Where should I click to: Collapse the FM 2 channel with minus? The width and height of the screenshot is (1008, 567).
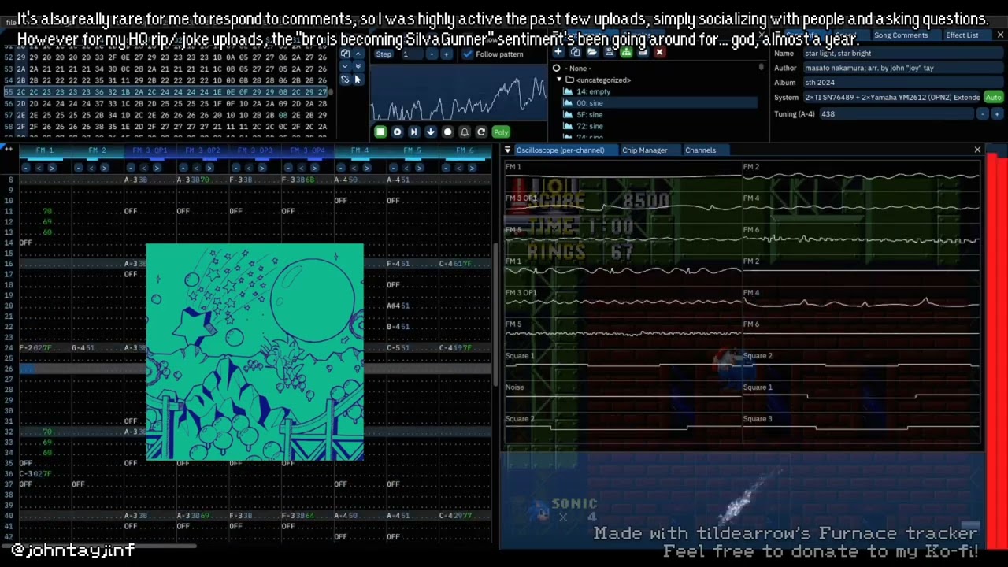pos(79,168)
